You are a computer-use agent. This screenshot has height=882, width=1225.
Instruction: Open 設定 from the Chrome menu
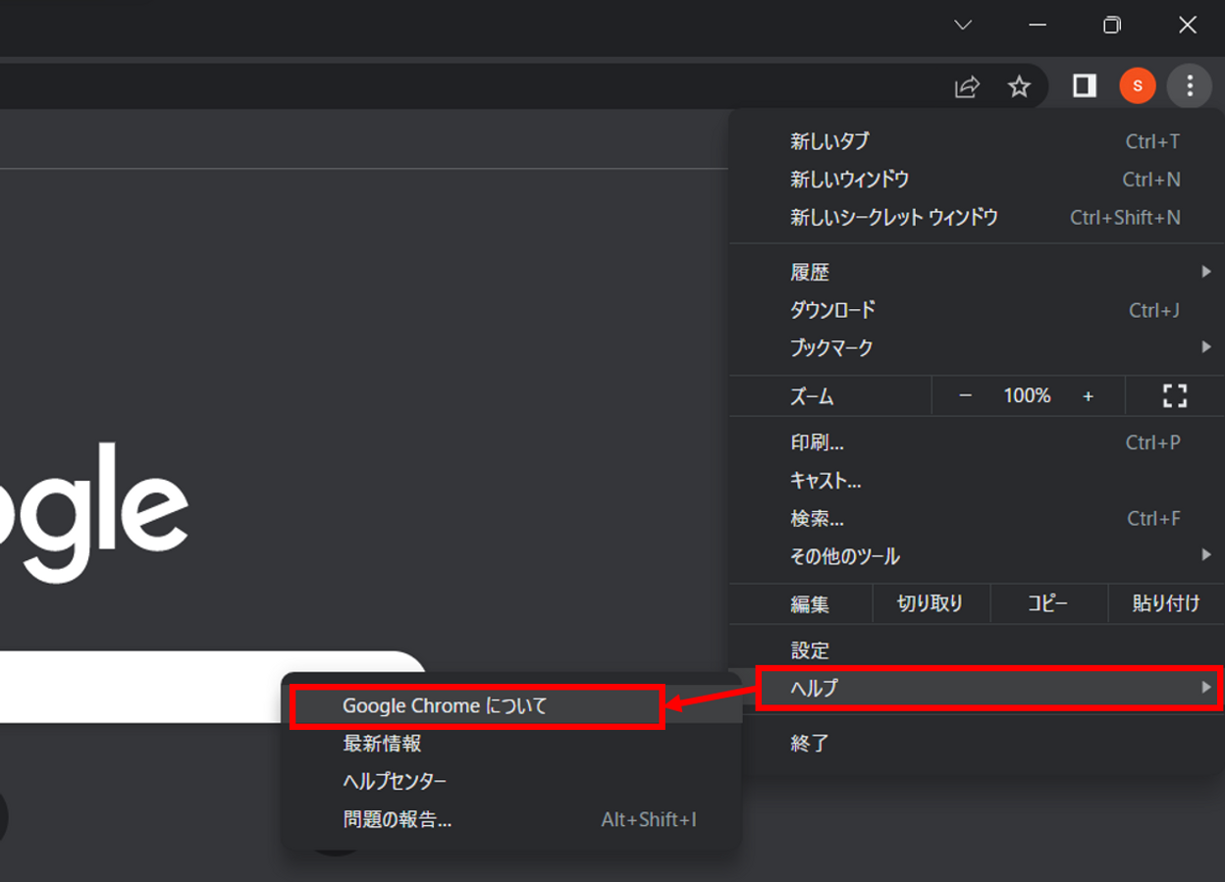point(977,650)
